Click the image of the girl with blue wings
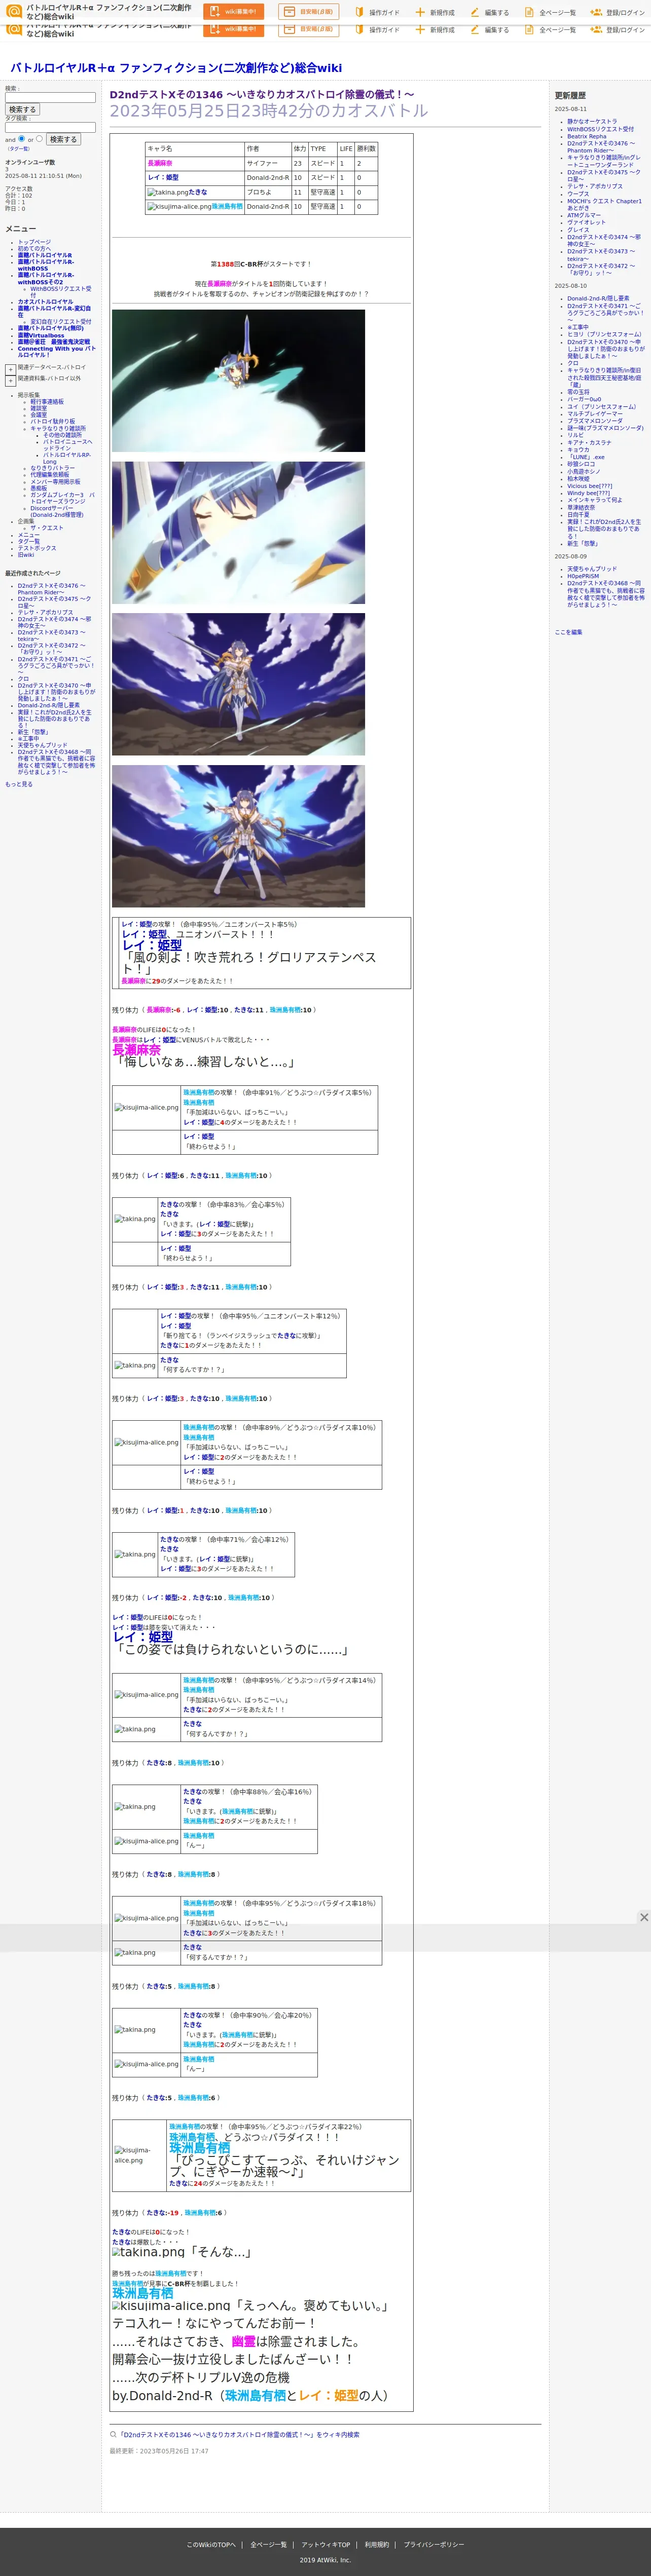Screen dimensions: 651x2576 [238, 836]
